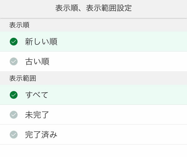Click the green checkmark beside すべて
The height and width of the screenshot is (157, 187).
13,95
